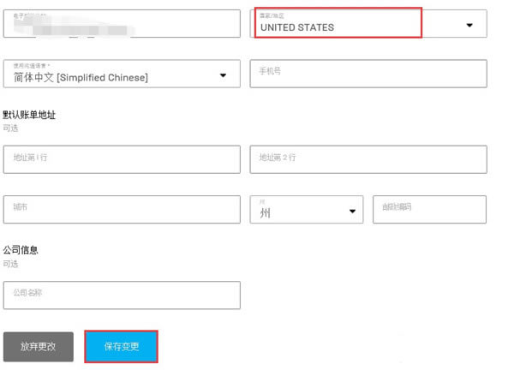Select the 地址第1行 address input
Image resolution: width=514 pixels, height=370 pixels.
click(x=121, y=158)
